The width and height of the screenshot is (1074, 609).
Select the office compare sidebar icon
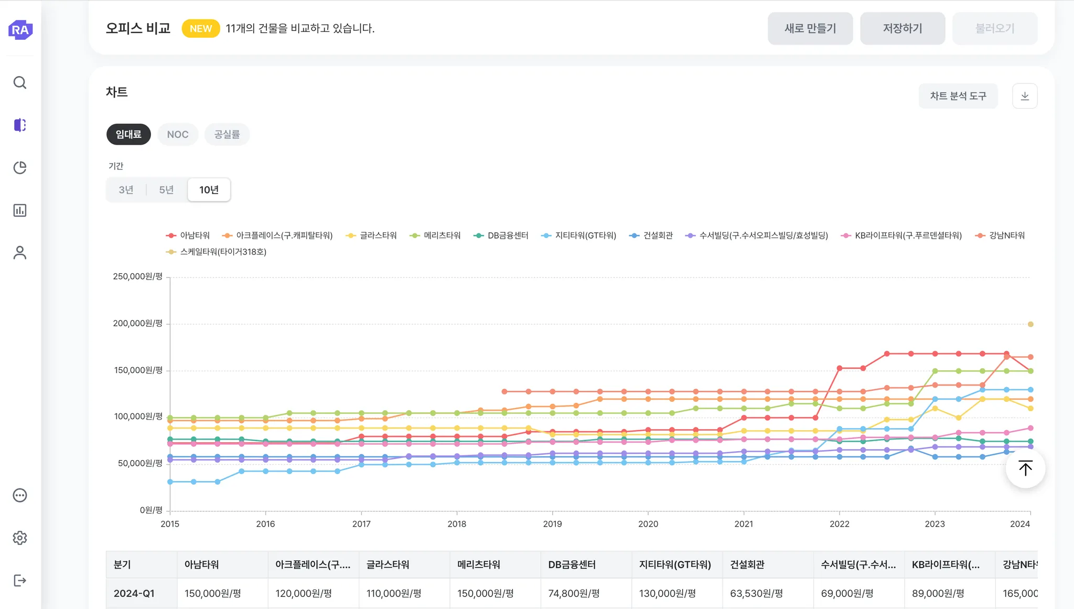click(20, 125)
